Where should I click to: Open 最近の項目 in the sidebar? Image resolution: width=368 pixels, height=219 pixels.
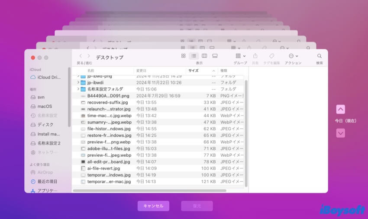pyautogui.click(x=47, y=181)
